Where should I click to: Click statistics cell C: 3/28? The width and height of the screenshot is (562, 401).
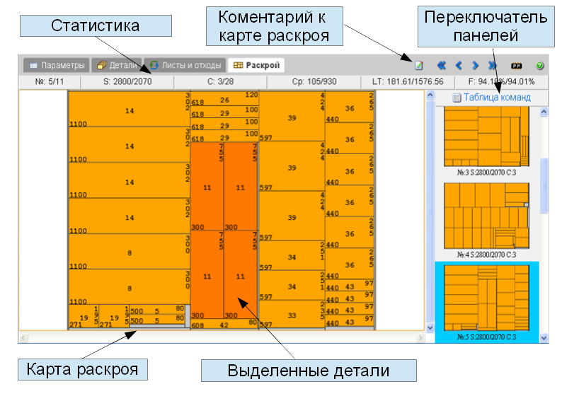pyautogui.click(x=220, y=81)
